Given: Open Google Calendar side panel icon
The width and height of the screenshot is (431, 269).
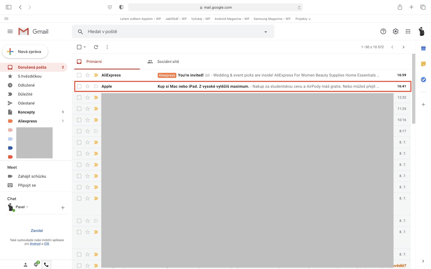Looking at the screenshot, I should pyautogui.click(x=423, y=48).
